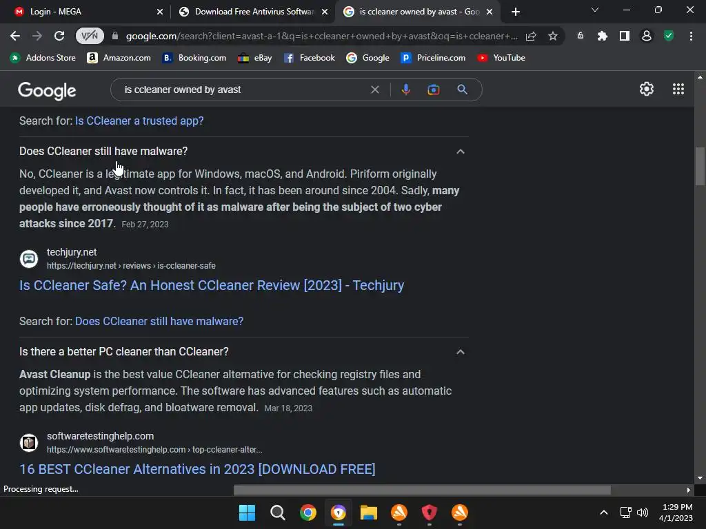Open the Facebook bookmark
This screenshot has height=529, width=706.
(x=310, y=58)
